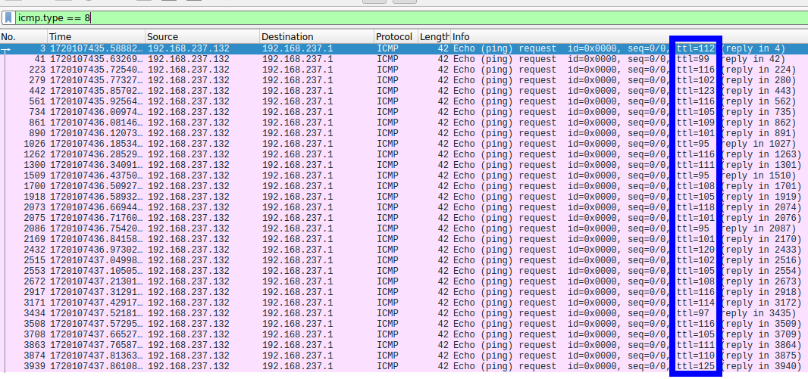This screenshot has width=808, height=379.
Task: Select packet number 1026 row
Action: point(404,144)
